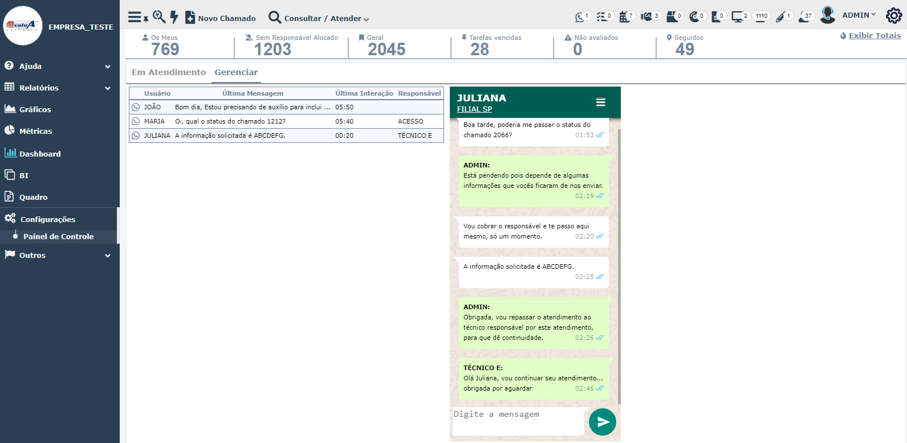
Task: Click the Exibir Totais link
Action: [875, 35]
